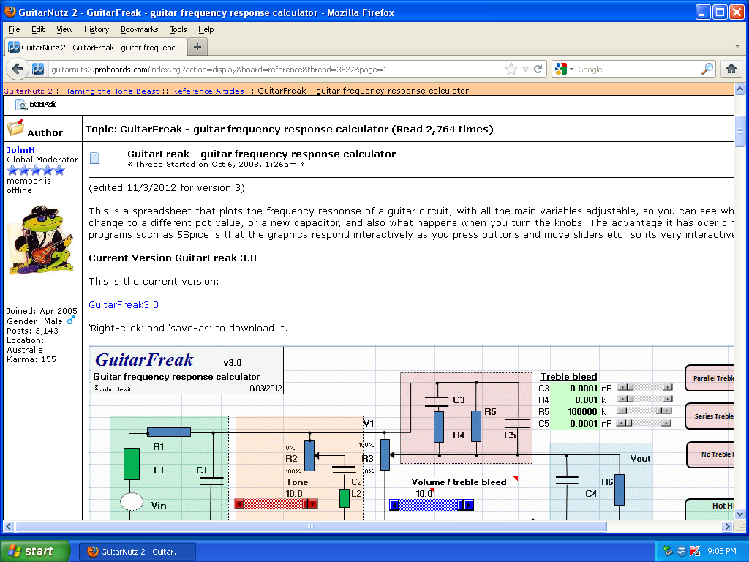This screenshot has height=562, width=749.
Task: Open the Bookmarks menu
Action: click(x=140, y=29)
